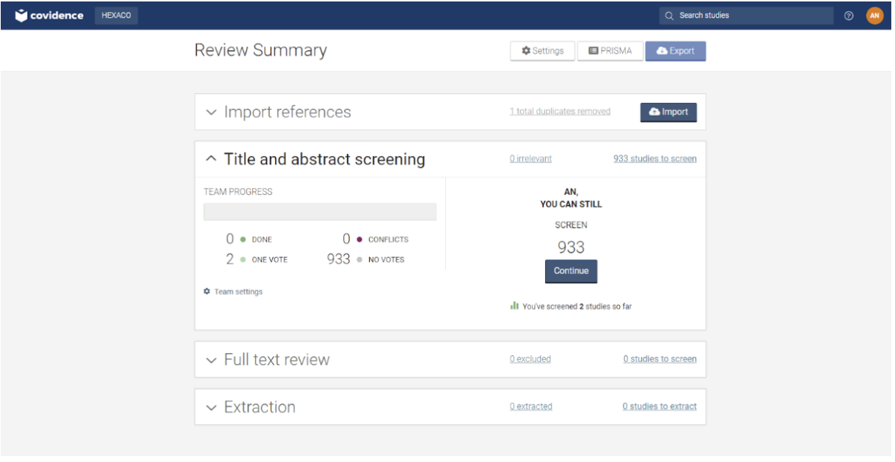895x462 pixels.
Task: Click the screening stats bar chart icon
Action: pyautogui.click(x=515, y=306)
